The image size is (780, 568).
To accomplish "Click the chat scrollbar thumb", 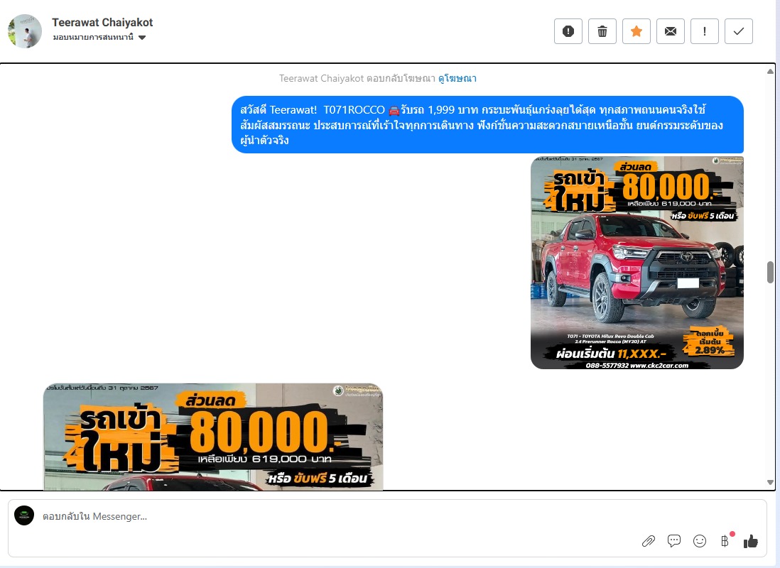I will [770, 272].
